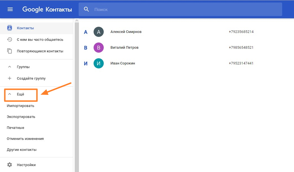Open phone number +79523147441 contact row
This screenshot has height=172, width=294.
pyautogui.click(x=241, y=63)
